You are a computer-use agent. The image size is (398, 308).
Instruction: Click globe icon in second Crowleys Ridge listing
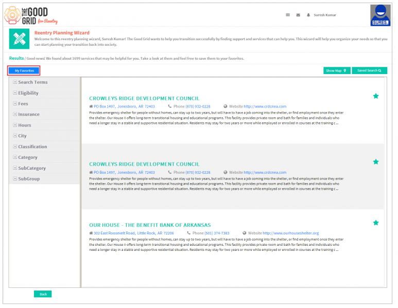[225, 172]
